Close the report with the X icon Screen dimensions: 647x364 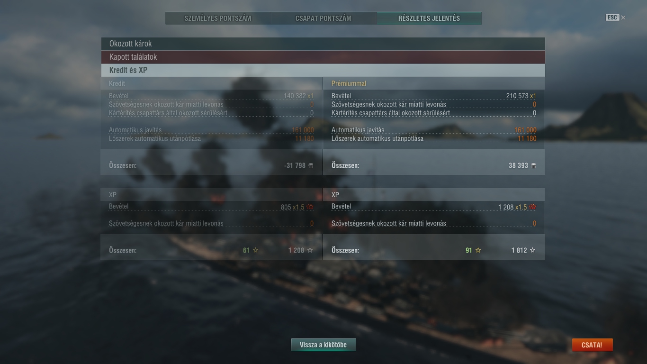coord(623,18)
